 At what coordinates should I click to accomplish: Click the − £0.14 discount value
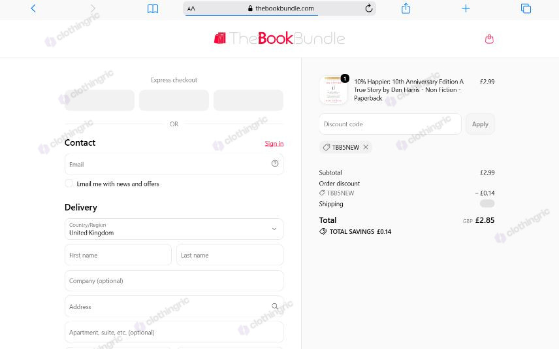[485, 193]
